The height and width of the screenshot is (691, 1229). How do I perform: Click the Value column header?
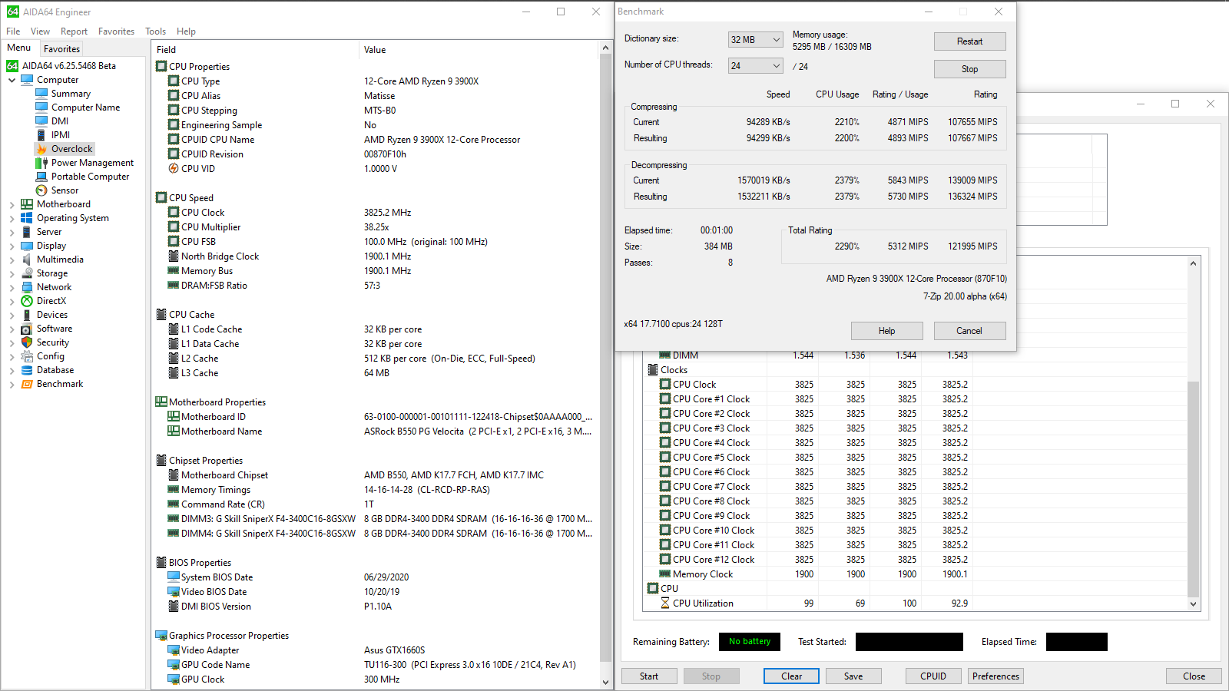tap(479, 50)
